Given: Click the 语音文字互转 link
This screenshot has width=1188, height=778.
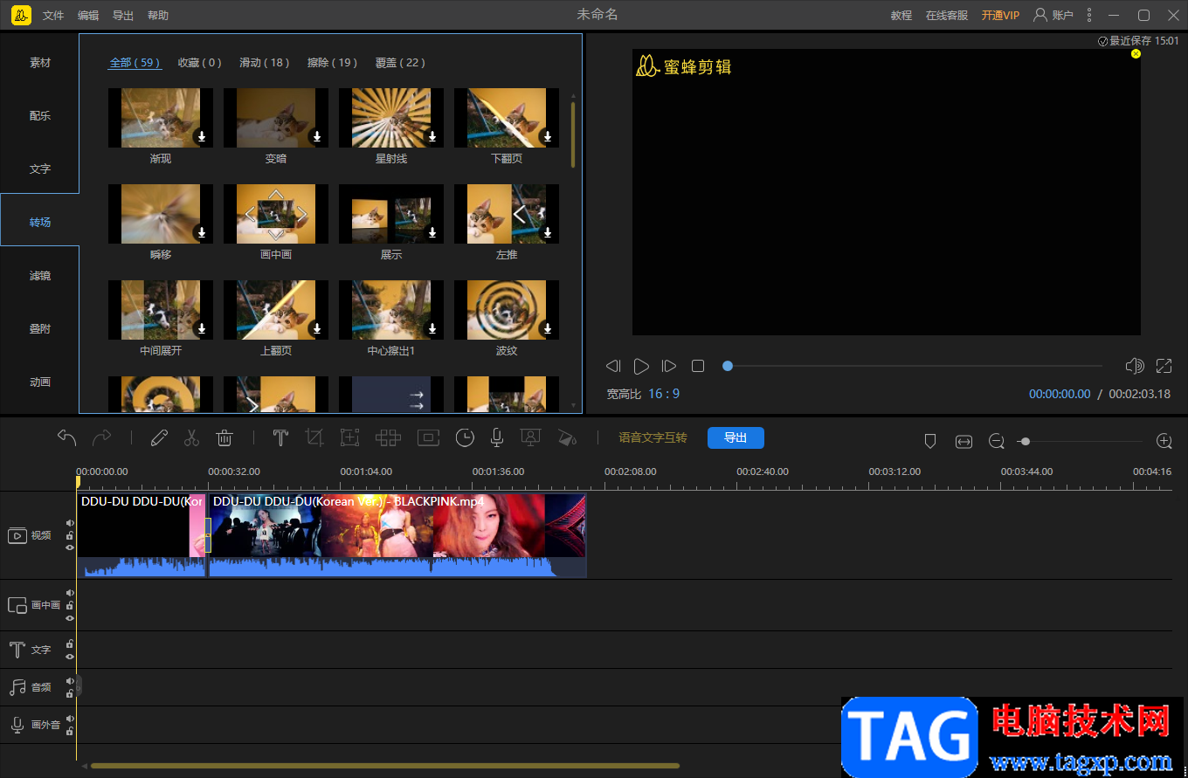Looking at the screenshot, I should point(653,438).
